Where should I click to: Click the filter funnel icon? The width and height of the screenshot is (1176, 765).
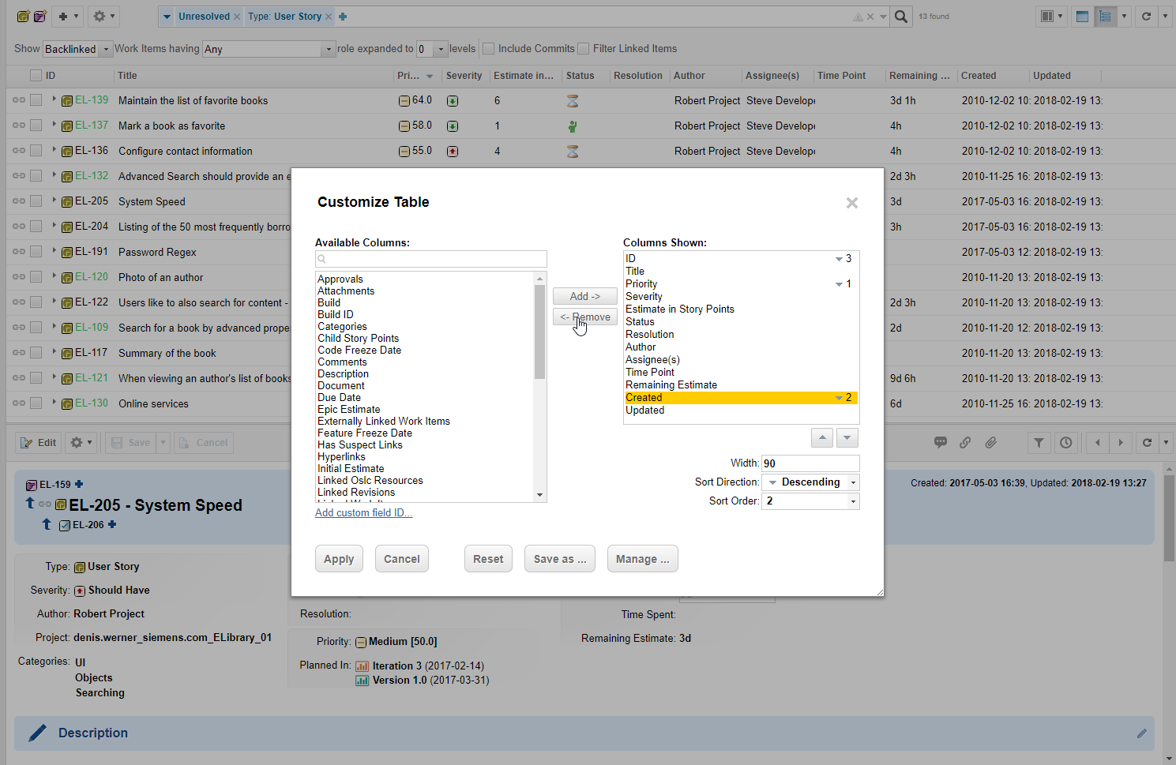click(x=1039, y=443)
